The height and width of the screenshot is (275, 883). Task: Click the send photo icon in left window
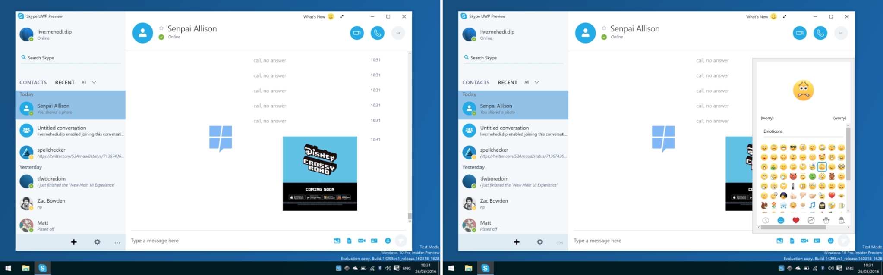click(337, 241)
